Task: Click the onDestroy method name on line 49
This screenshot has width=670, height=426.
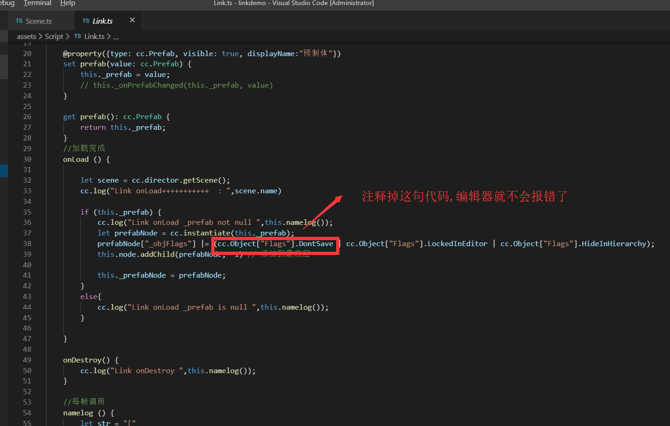Action: (82, 360)
